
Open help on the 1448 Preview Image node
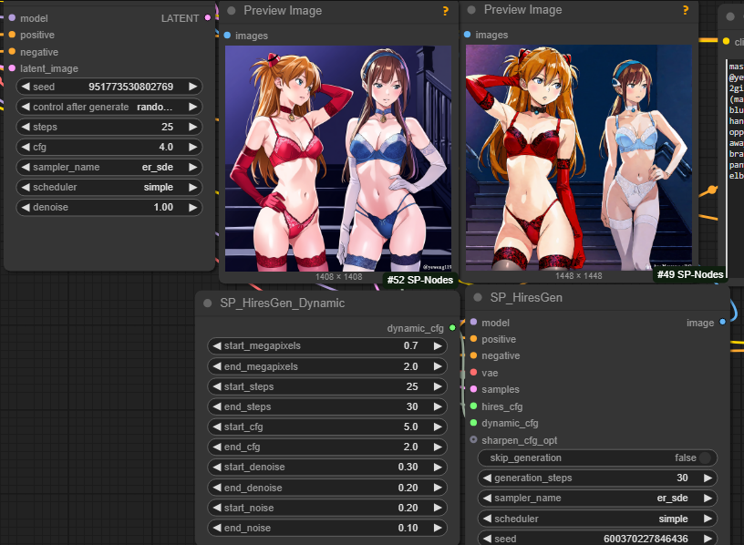686,9
